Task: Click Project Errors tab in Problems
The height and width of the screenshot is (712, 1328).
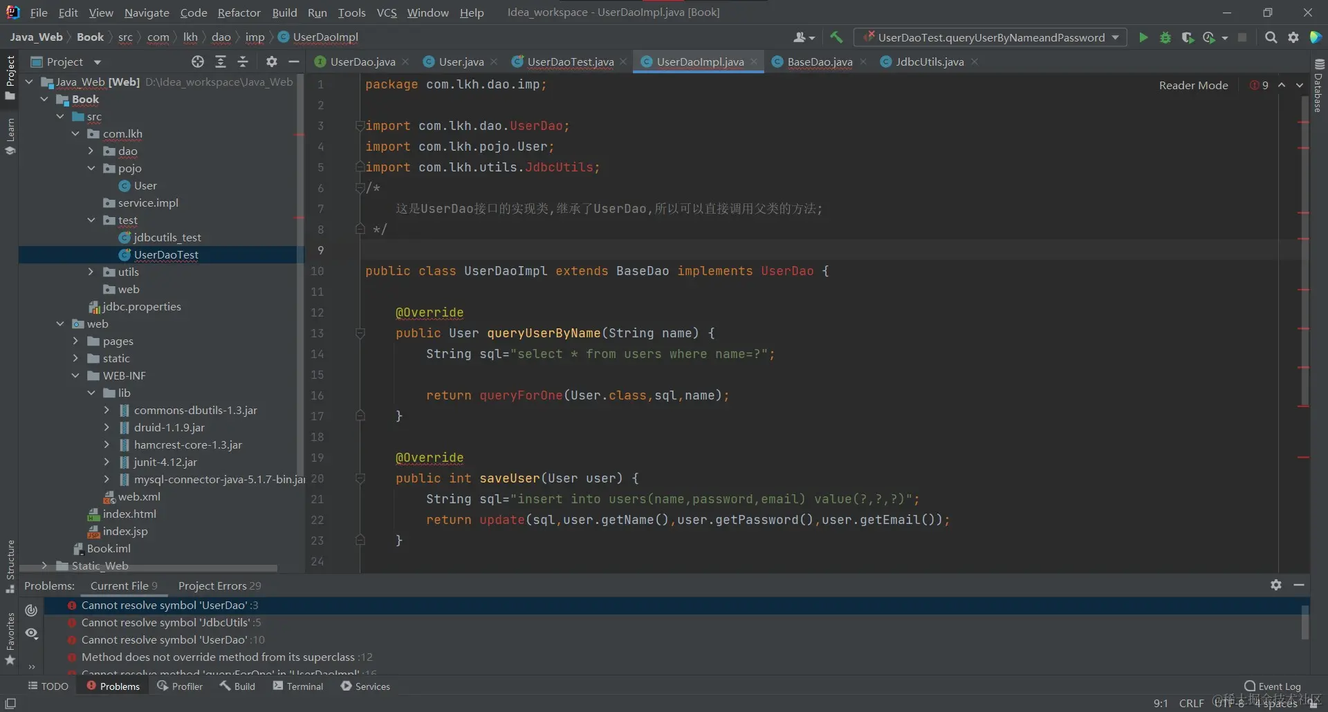Action: coord(219,585)
